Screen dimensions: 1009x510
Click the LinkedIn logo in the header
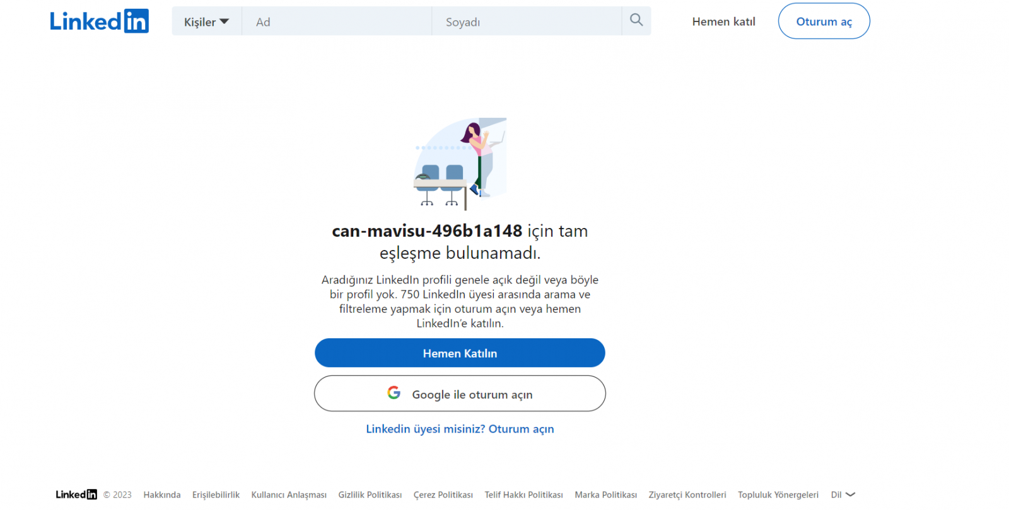99,21
